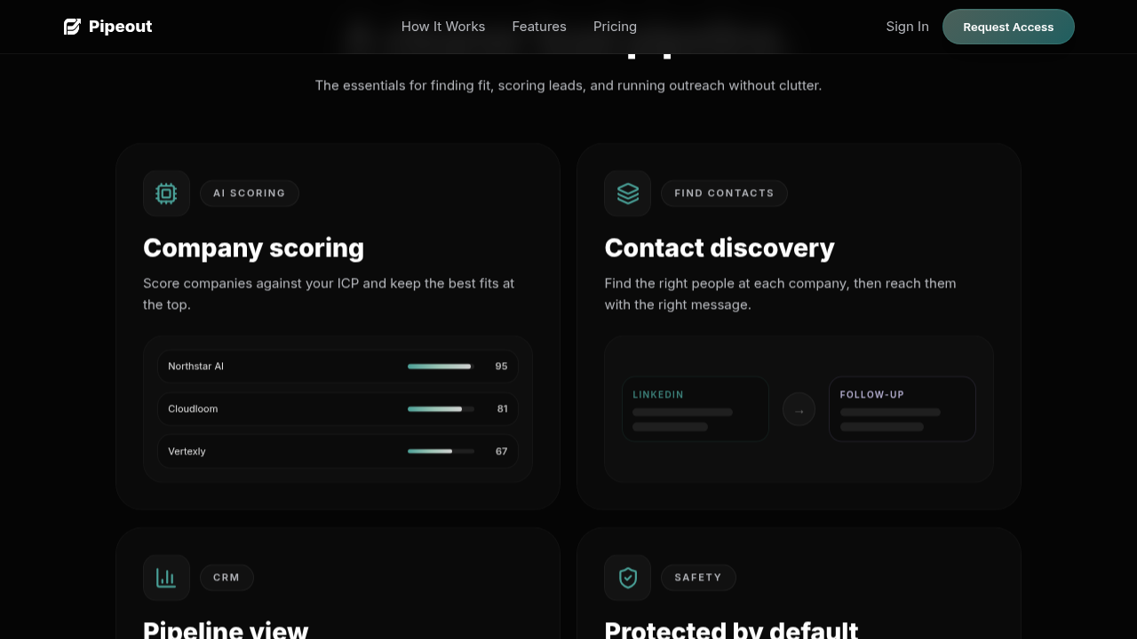Screen dimensions: 1137x639
Task: Click the score value 67
Action: tap(502, 452)
